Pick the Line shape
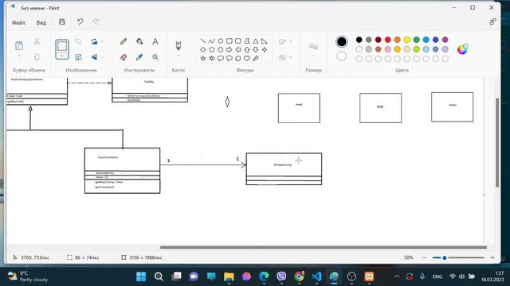510x286 pixels. pyautogui.click(x=203, y=41)
